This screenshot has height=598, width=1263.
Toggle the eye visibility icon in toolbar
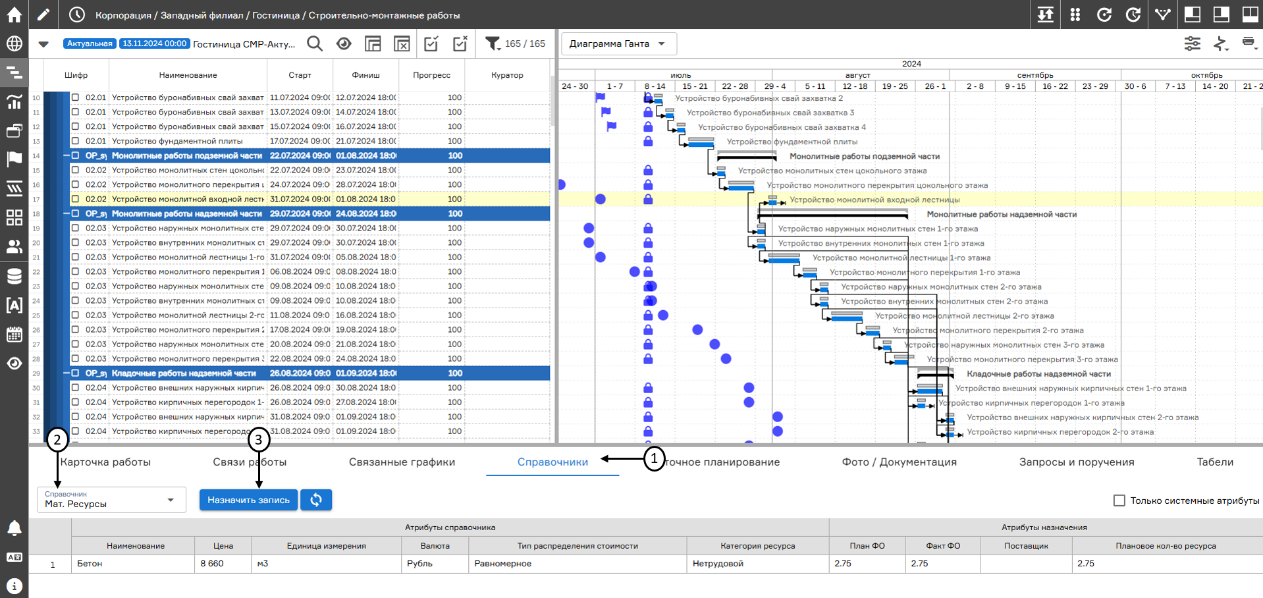pos(344,43)
